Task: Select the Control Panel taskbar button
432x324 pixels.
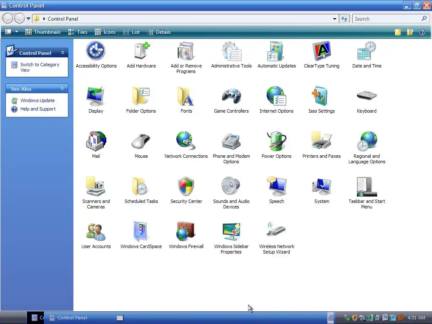Action: (x=72, y=318)
